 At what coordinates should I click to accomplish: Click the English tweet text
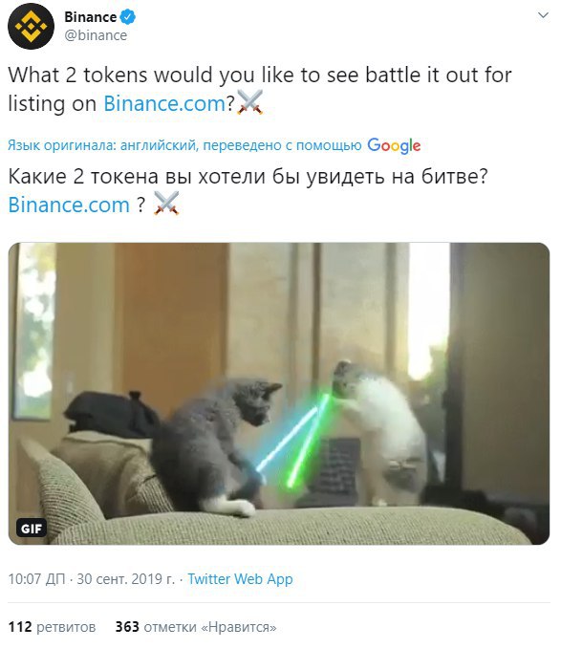(x=260, y=89)
